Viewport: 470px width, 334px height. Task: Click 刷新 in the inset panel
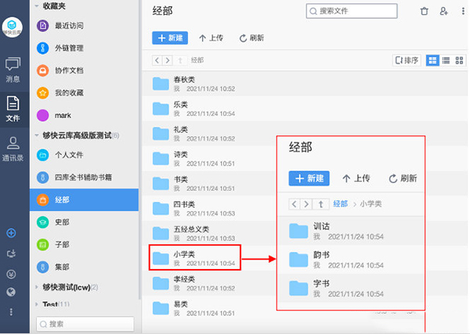(x=403, y=178)
